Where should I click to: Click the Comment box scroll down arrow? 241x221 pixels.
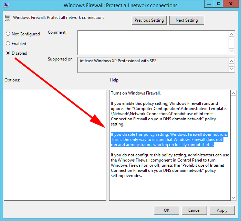[232, 51]
